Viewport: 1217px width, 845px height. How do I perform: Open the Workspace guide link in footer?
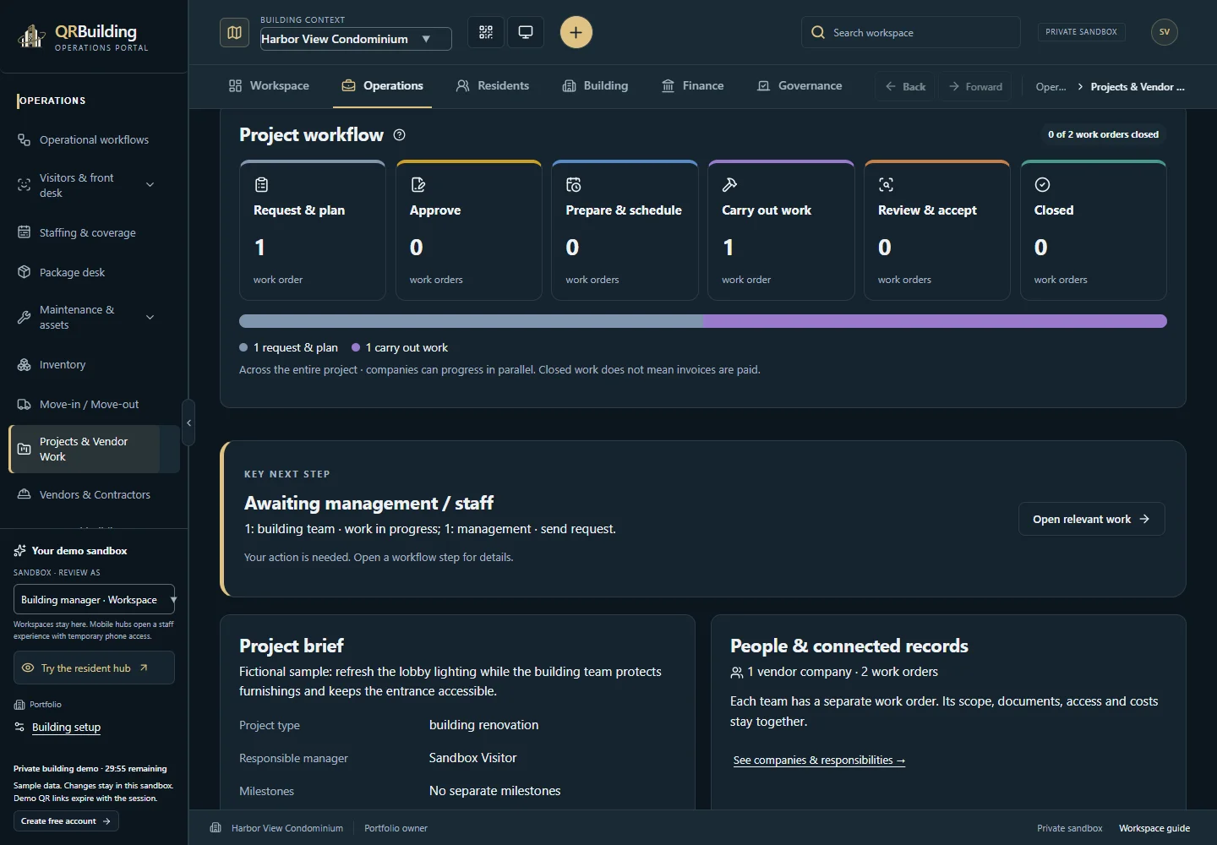coord(1154,828)
